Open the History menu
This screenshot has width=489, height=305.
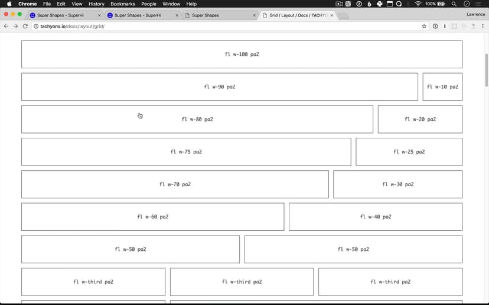click(x=96, y=4)
